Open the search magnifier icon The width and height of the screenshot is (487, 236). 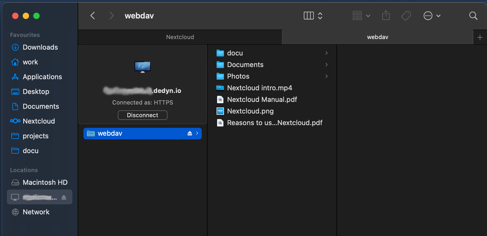[473, 16]
